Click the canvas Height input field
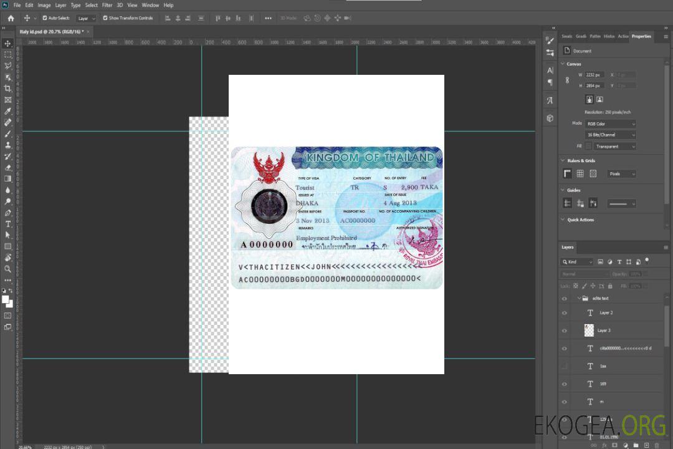The image size is (673, 449). [594, 85]
